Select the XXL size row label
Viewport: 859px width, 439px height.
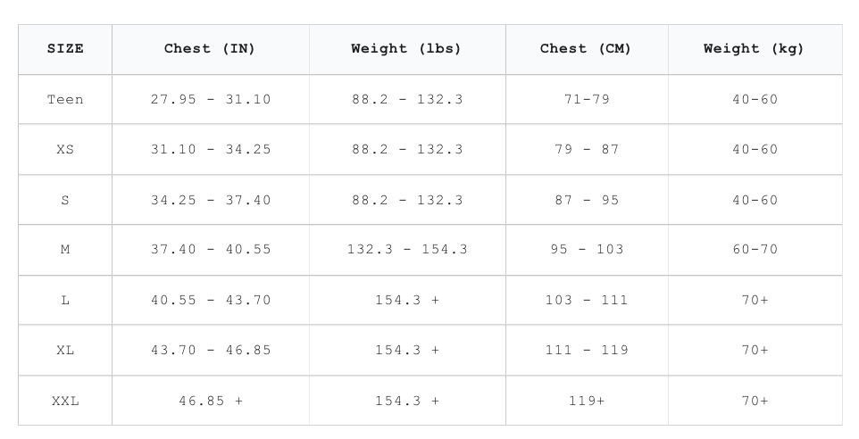coord(65,401)
